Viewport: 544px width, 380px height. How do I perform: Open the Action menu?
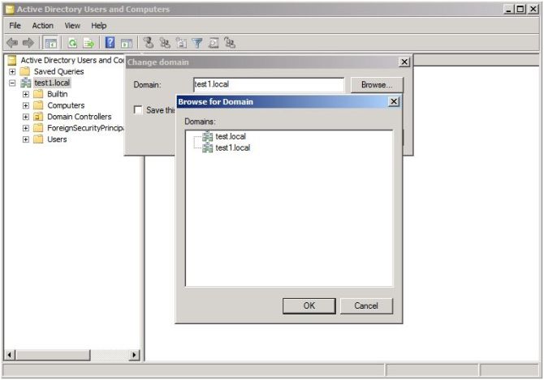tap(43, 26)
